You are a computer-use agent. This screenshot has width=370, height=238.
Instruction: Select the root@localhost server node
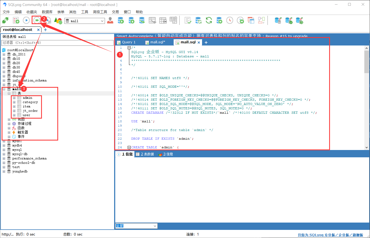click(21, 50)
